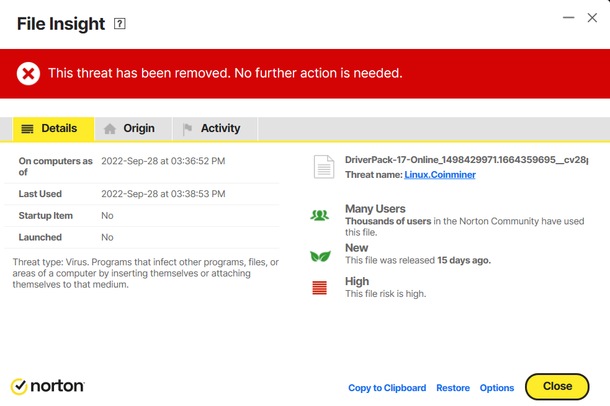Screen dimensions: 610x406
Task: Click the Many Users community icon
Action: tap(320, 215)
